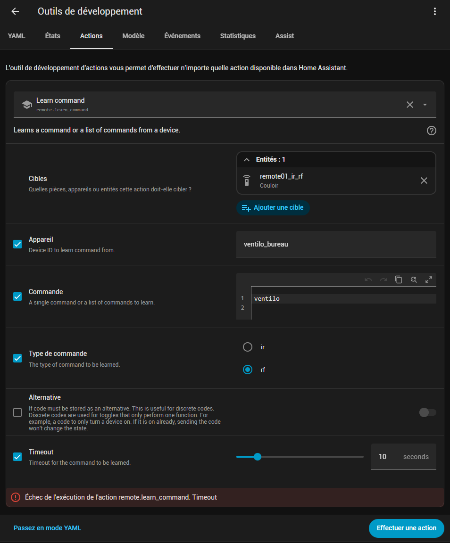Remove the remote01_ir_rf entity target
450x543 pixels.
point(424,181)
